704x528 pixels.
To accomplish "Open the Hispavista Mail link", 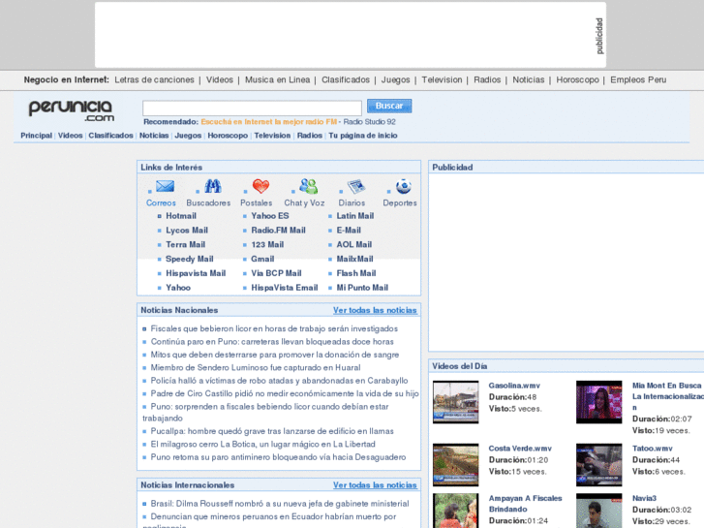I will [x=196, y=273].
